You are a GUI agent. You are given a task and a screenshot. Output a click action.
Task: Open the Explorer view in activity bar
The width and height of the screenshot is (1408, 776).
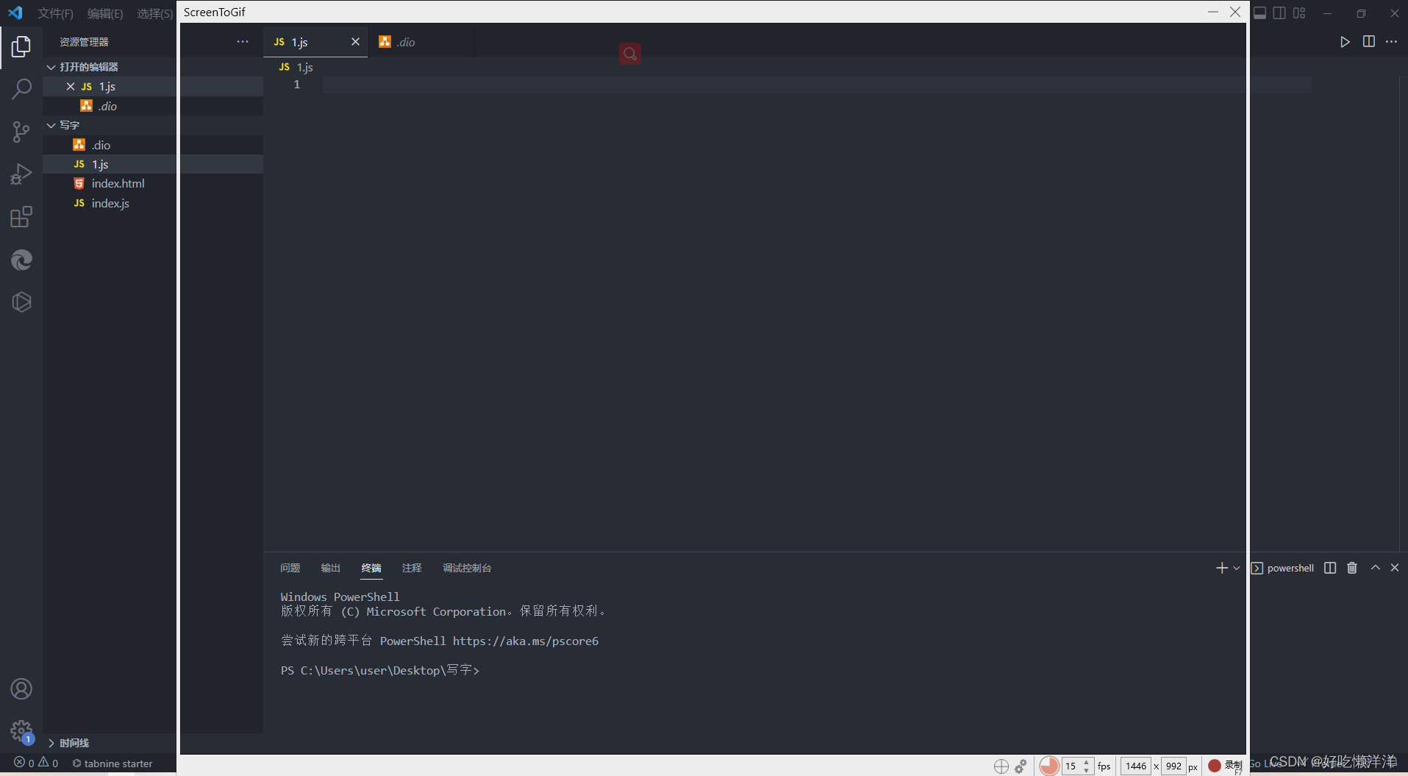coord(21,47)
